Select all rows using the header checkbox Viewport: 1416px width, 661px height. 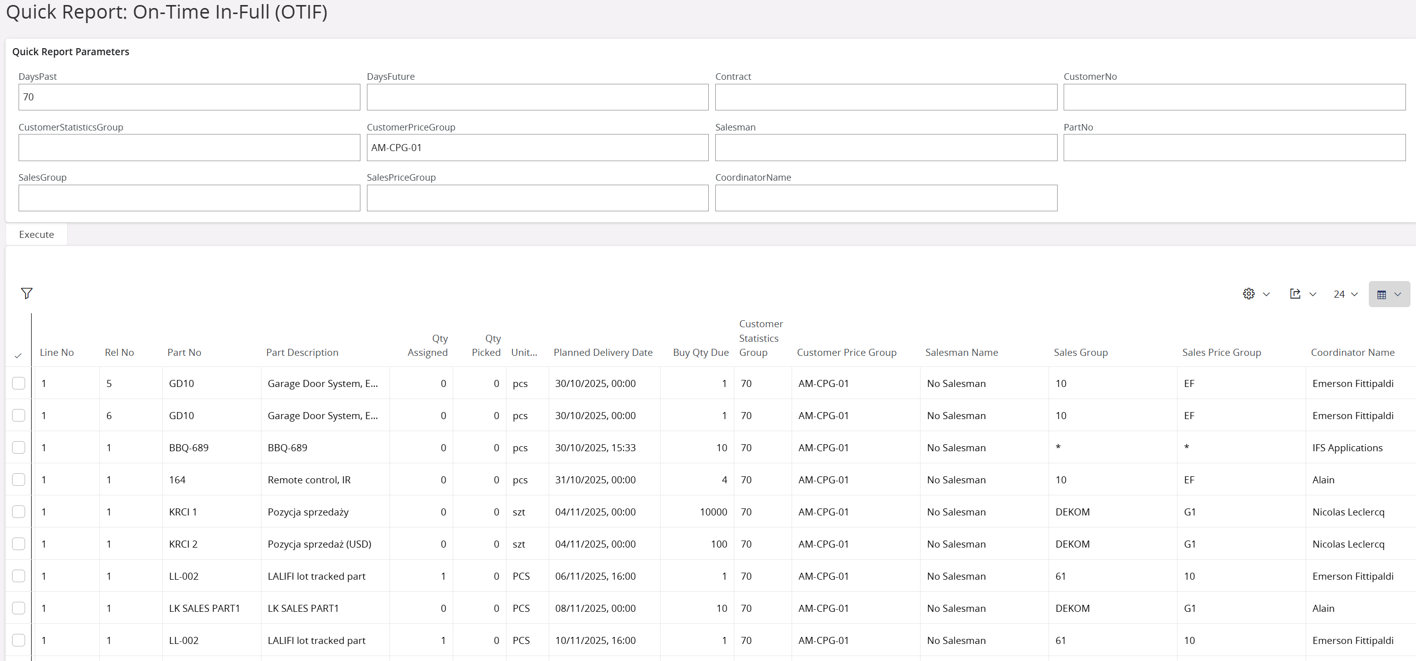18,356
